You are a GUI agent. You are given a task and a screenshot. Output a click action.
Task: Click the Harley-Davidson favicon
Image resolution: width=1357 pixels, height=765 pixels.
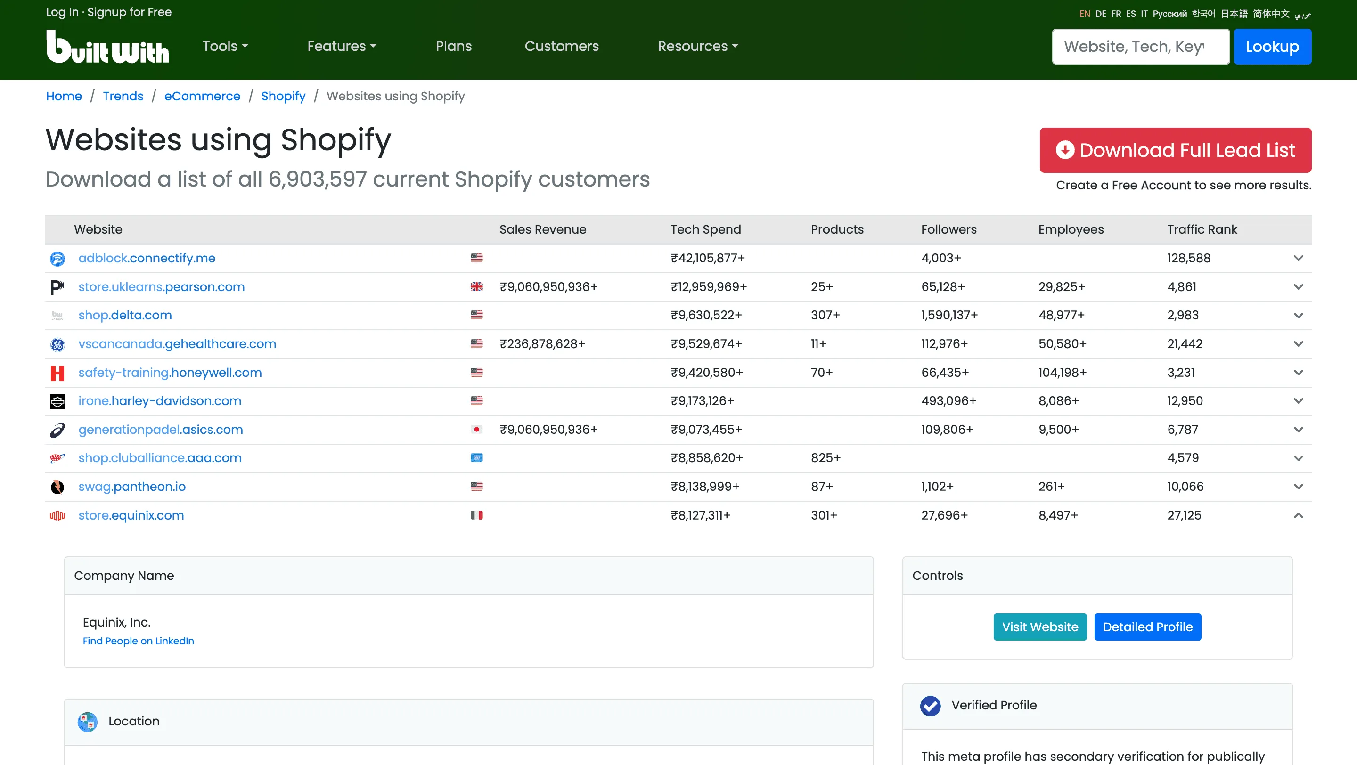(x=57, y=401)
